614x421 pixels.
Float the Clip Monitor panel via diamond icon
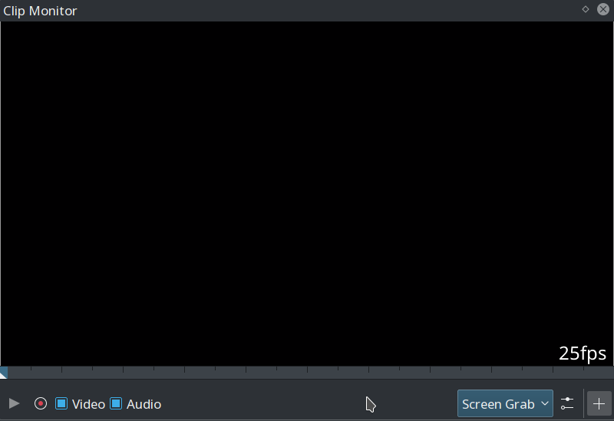pos(586,9)
